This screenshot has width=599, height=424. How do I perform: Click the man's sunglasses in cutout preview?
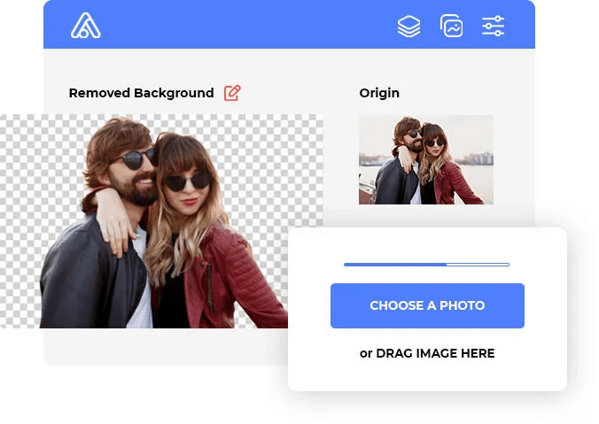[136, 160]
